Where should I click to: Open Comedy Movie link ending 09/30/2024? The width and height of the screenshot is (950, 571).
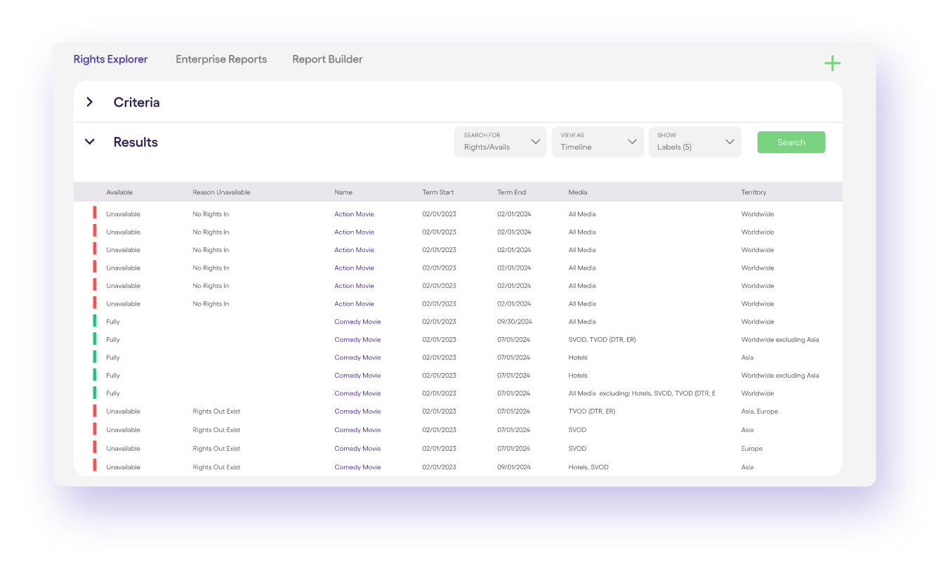(357, 322)
